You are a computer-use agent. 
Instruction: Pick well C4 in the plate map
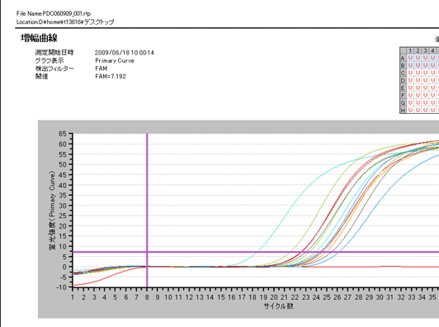(433, 73)
